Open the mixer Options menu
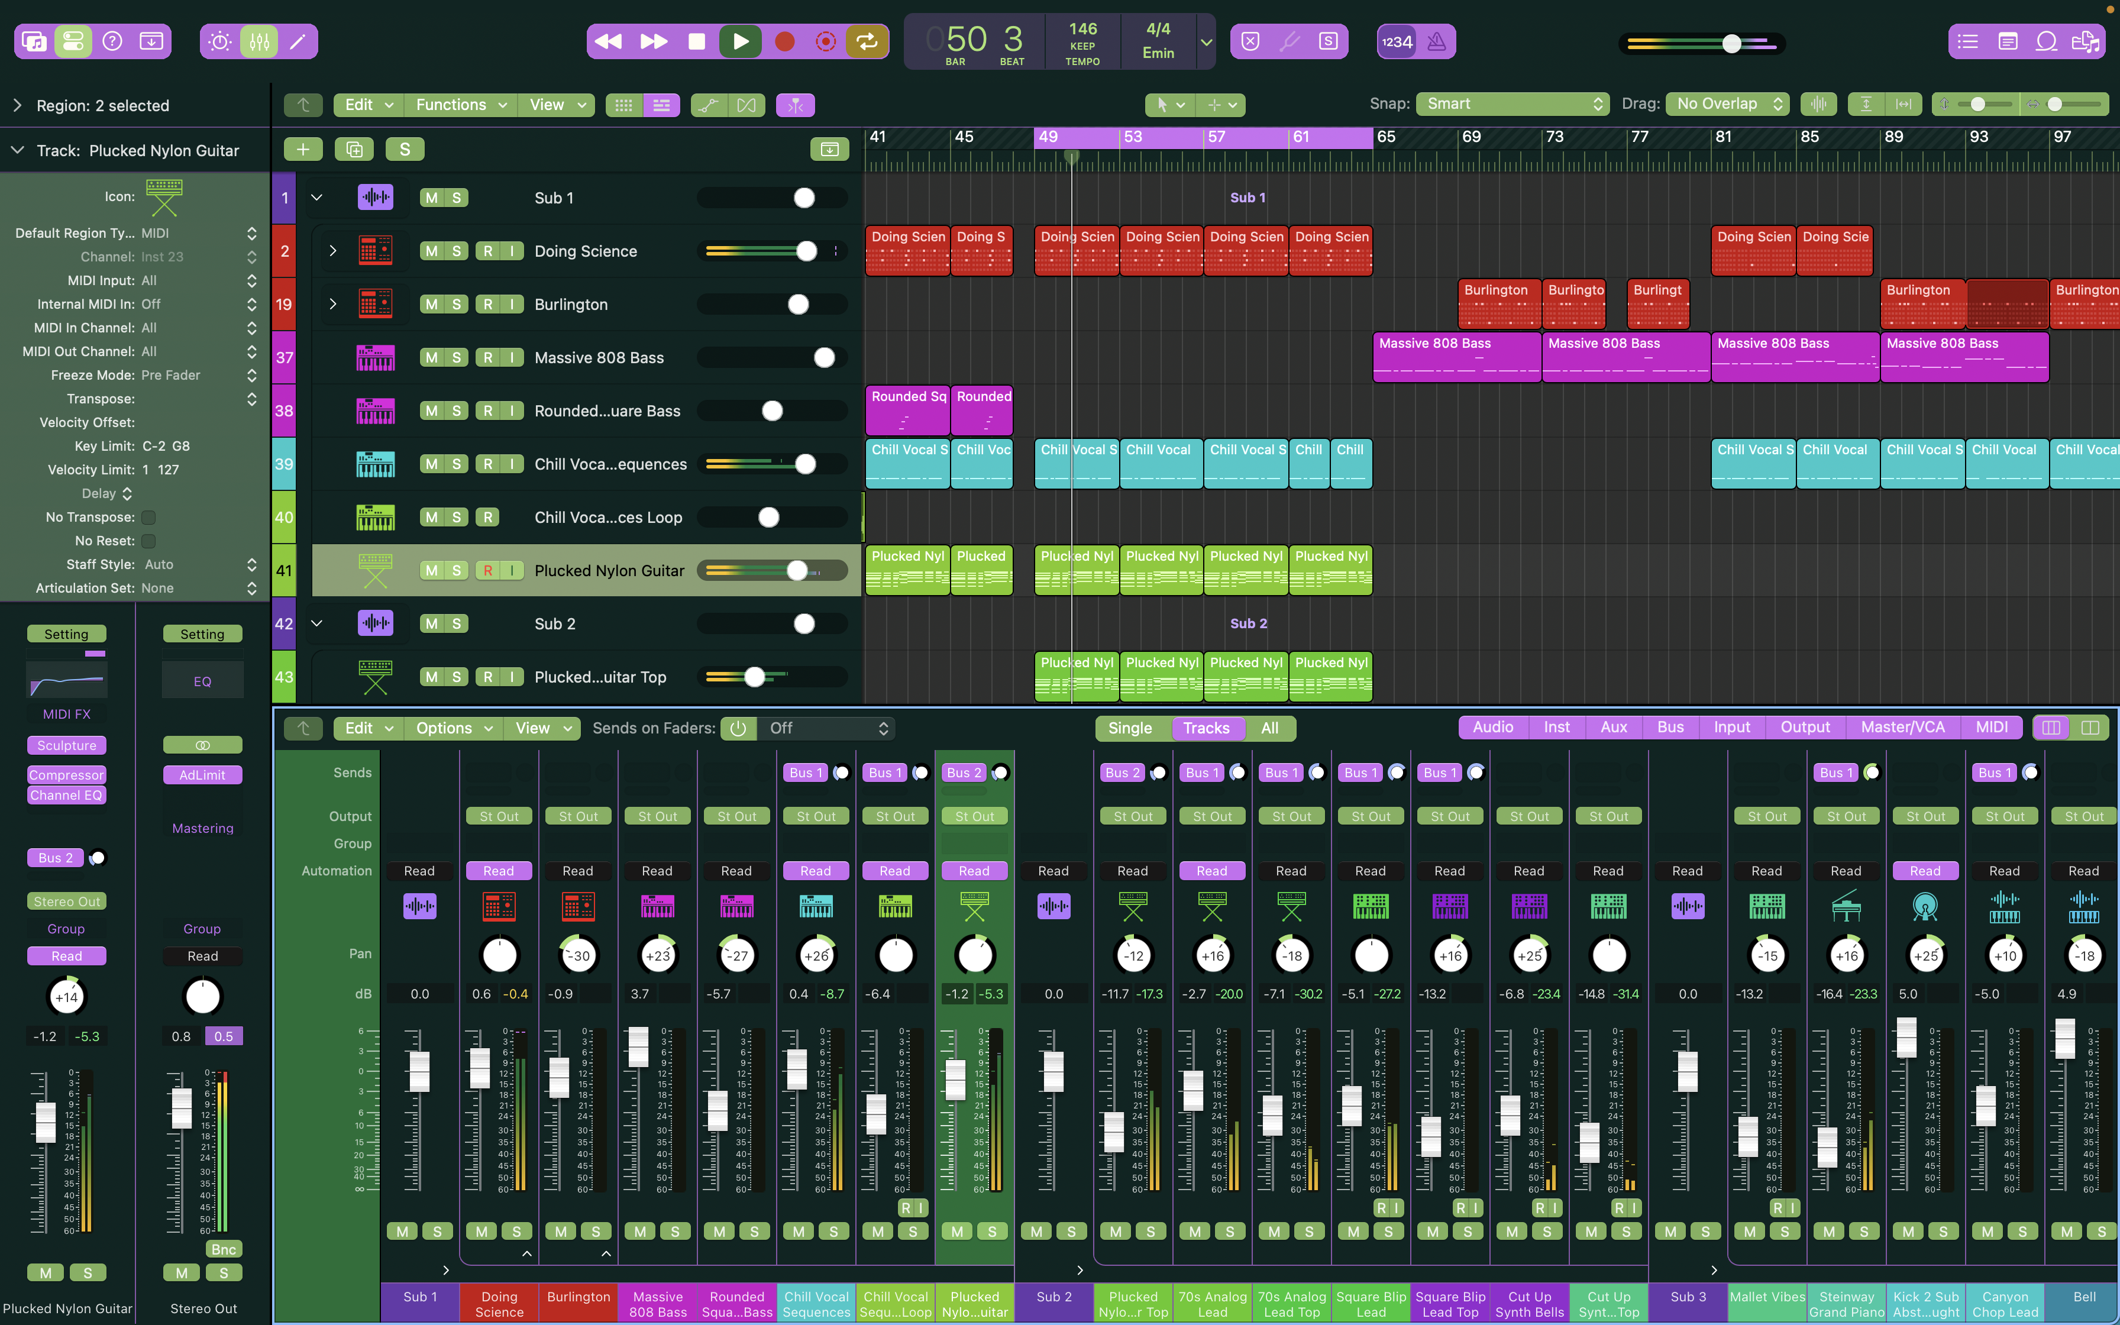The height and width of the screenshot is (1325, 2120). coord(454,728)
